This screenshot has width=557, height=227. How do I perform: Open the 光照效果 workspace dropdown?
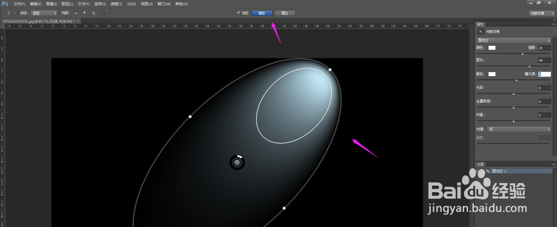[542, 13]
